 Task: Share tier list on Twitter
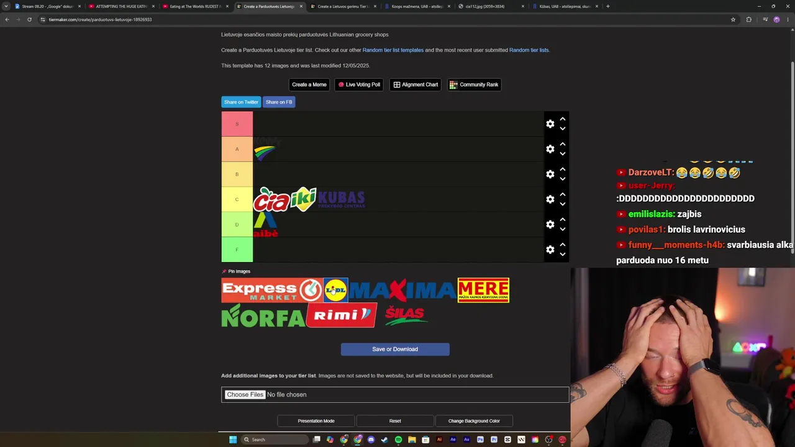pyautogui.click(x=241, y=102)
